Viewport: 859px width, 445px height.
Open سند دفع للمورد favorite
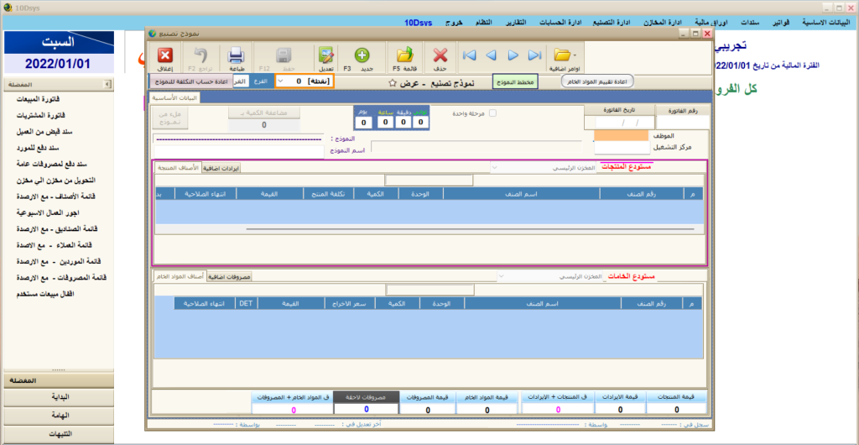[39, 148]
